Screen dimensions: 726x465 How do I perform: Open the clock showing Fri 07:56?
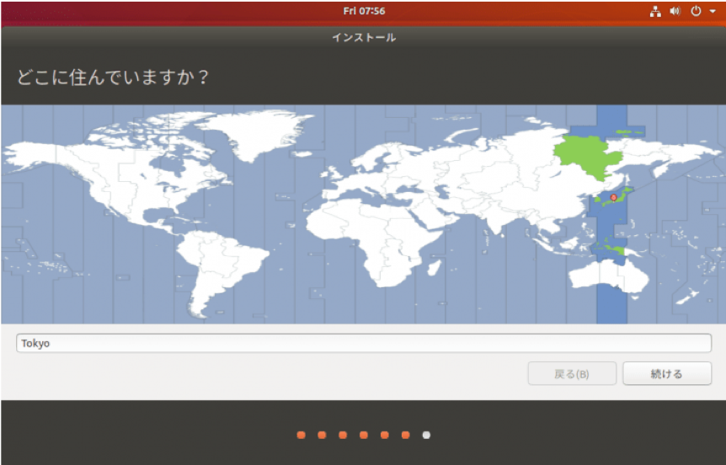coord(364,11)
